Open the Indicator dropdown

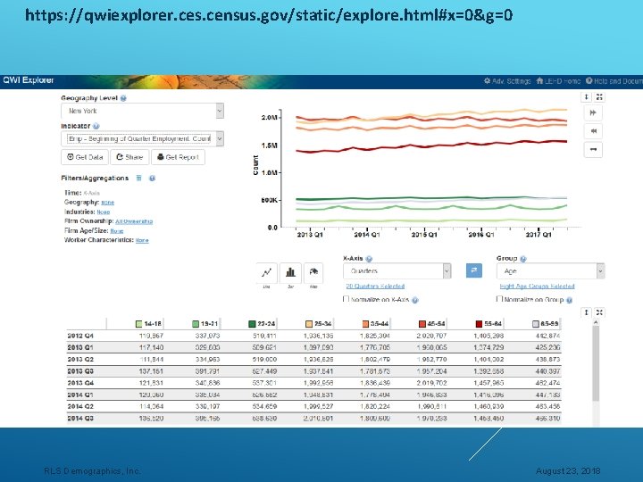click(x=142, y=138)
